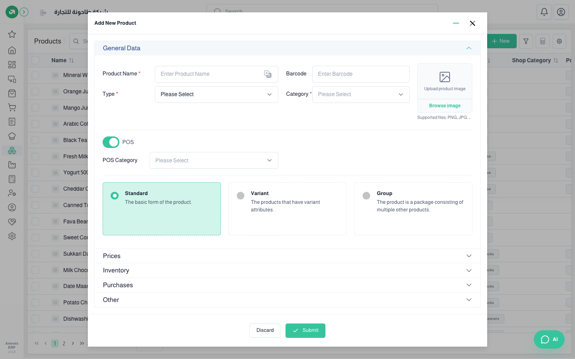This screenshot has width=575, height=359.
Task: Open the shopping bag icon in sidebar
Action: (x=12, y=93)
